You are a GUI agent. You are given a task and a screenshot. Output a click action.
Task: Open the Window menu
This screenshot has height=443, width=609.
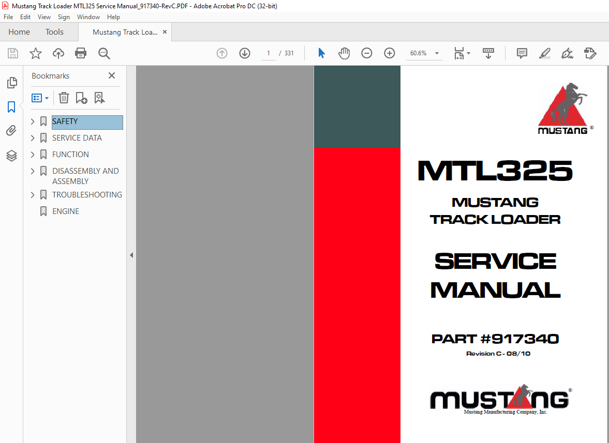click(88, 17)
